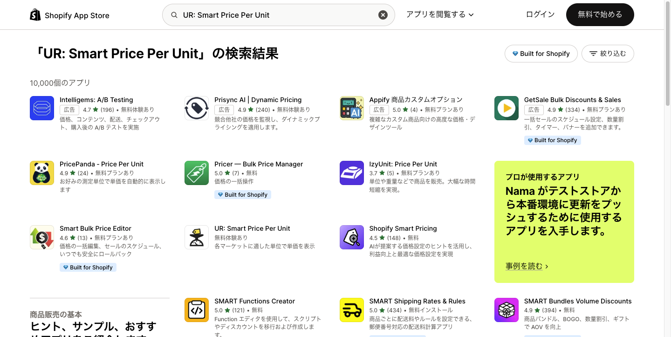Click the 広告 label under Prisync AI

coord(224,110)
